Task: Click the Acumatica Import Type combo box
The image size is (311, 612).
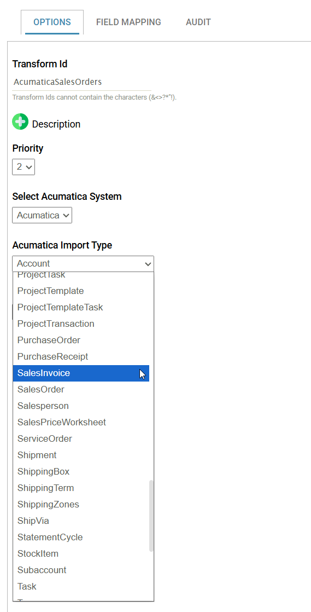Action: pos(83,264)
